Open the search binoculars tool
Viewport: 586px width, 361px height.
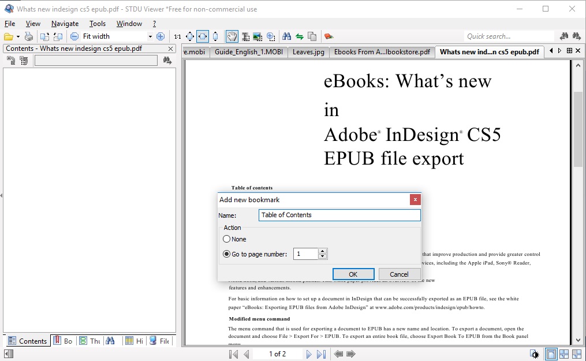pos(286,36)
